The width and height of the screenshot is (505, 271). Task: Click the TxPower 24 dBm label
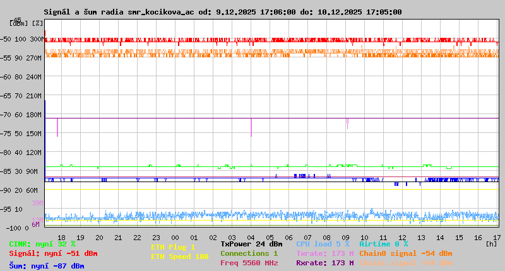[251, 243]
